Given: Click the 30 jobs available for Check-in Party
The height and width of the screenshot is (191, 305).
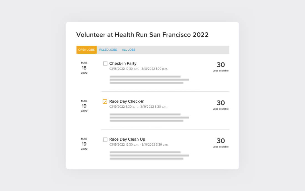Looking at the screenshot, I should pyautogui.click(x=221, y=66).
